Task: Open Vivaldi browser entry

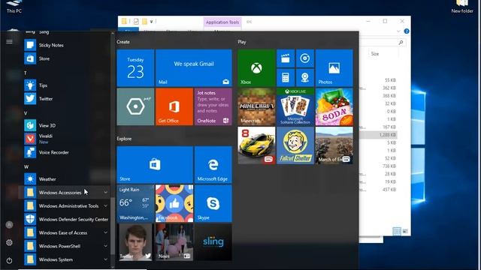Action: pos(66,139)
